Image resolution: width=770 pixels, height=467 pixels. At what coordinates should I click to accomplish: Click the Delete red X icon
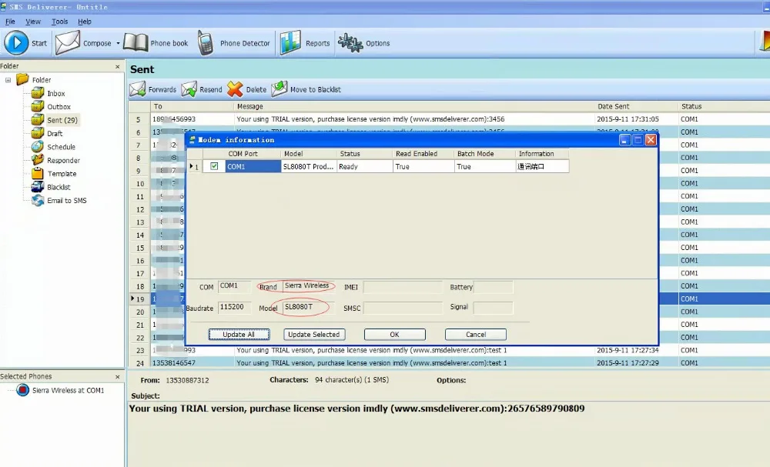click(x=235, y=89)
